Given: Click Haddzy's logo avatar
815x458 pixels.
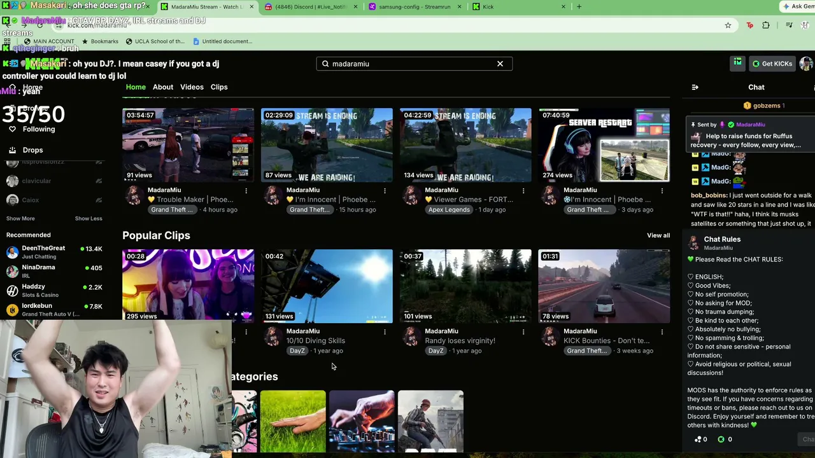Looking at the screenshot, I should pos(12,291).
